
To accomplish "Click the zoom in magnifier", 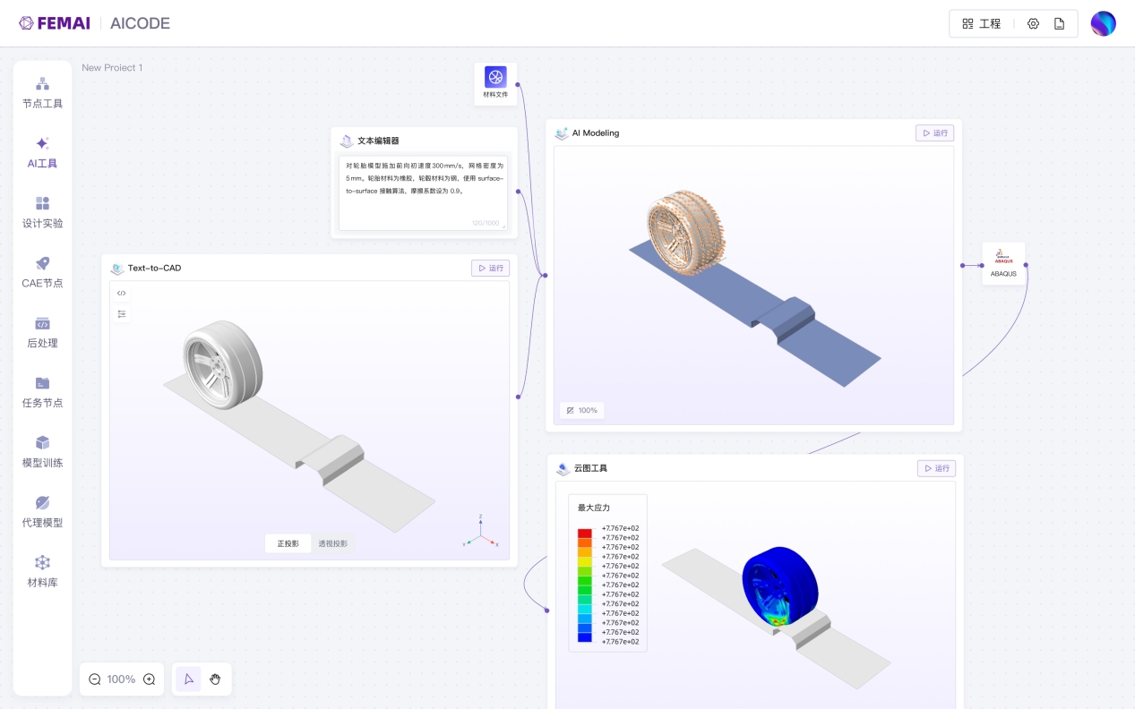I will (150, 679).
